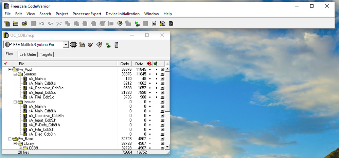Collapse the Sources folder
The image size is (339, 158).
[x=15, y=74]
